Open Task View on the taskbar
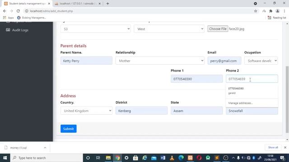The width and height of the screenshot is (289, 162). coord(98,158)
